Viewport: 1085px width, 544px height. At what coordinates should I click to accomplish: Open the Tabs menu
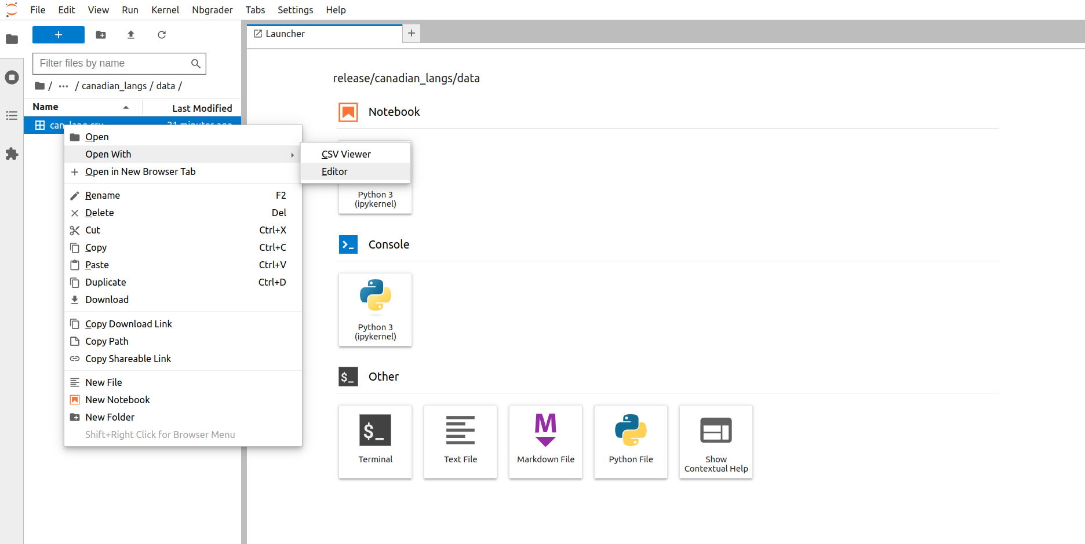click(x=255, y=10)
